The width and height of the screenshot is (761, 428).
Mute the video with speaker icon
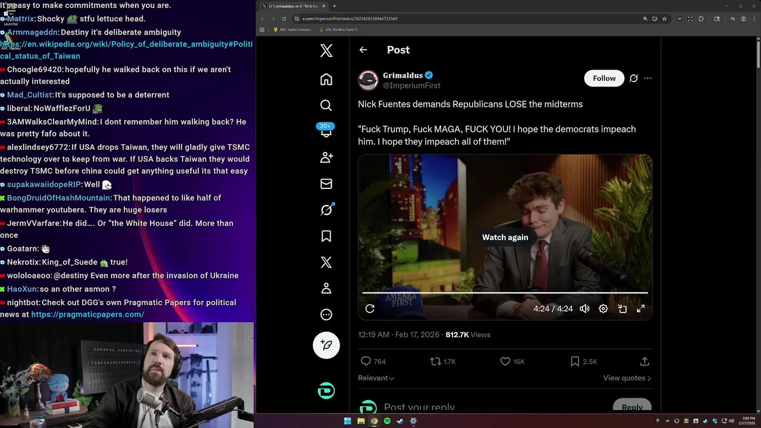coord(584,309)
